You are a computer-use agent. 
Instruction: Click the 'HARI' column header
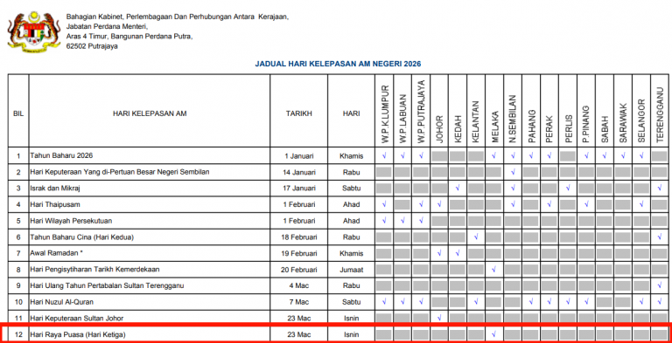352,113
